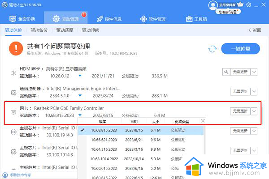
Task: Click the 返回 back link
Action: pos(255,30)
